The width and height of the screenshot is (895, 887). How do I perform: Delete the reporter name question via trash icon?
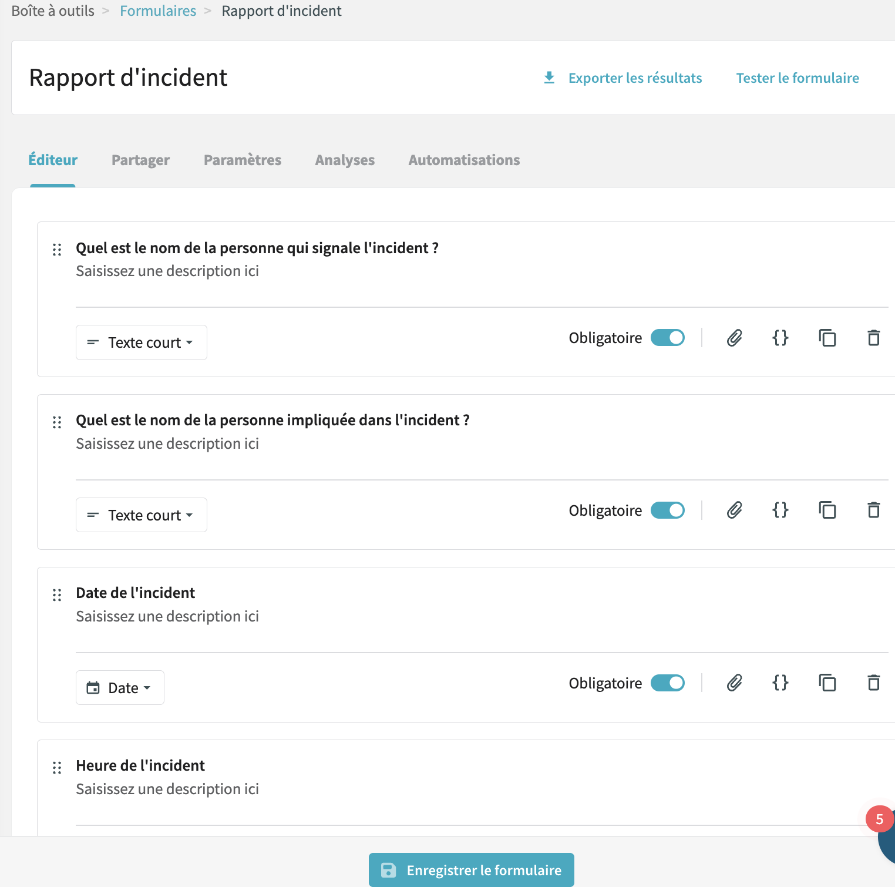(x=873, y=338)
